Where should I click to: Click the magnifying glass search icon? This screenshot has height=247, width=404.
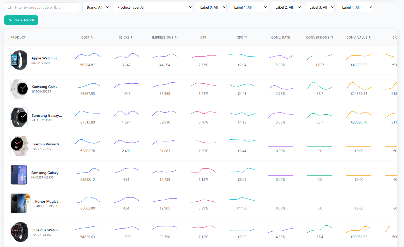tap(9, 7)
